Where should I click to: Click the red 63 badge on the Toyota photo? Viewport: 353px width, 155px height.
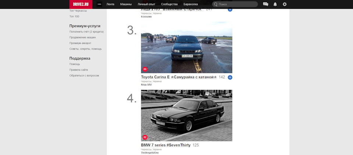(x=145, y=69)
